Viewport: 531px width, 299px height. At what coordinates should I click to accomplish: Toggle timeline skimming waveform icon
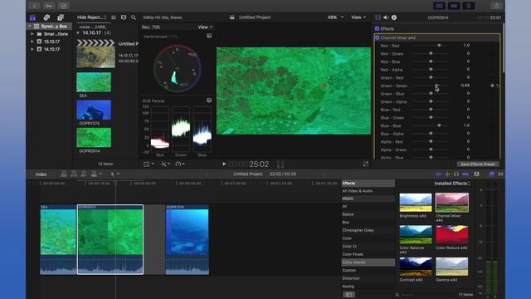coord(438,174)
